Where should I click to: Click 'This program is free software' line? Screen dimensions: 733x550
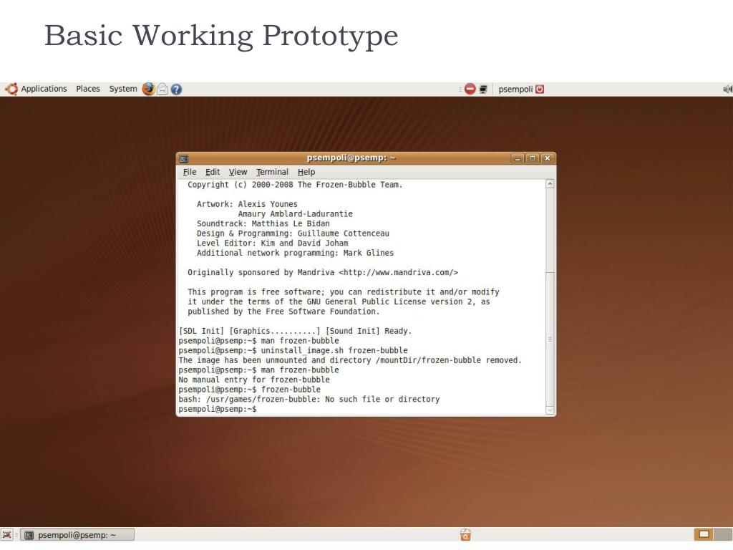click(344, 292)
